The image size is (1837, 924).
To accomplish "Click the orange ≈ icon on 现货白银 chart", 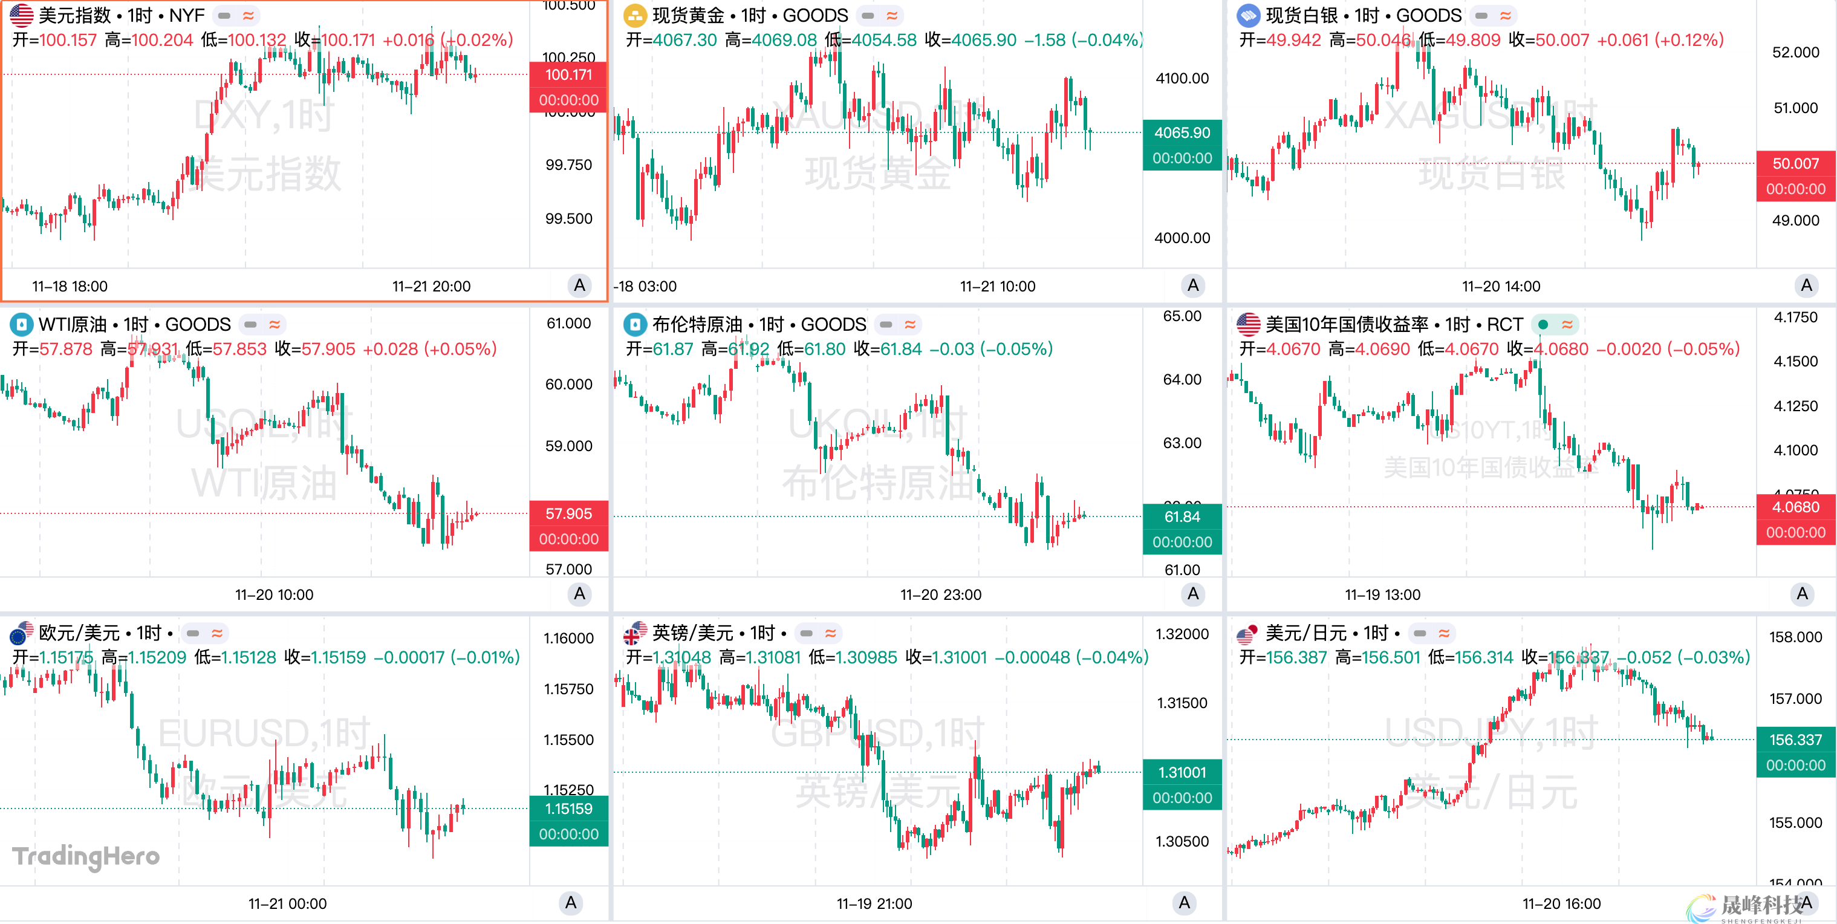I will point(1506,16).
